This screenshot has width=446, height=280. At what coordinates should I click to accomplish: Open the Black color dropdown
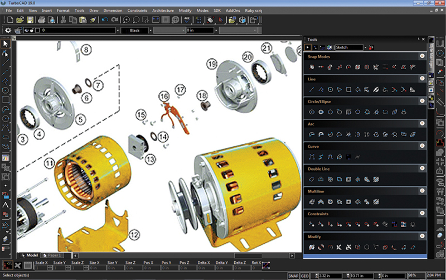point(135,30)
